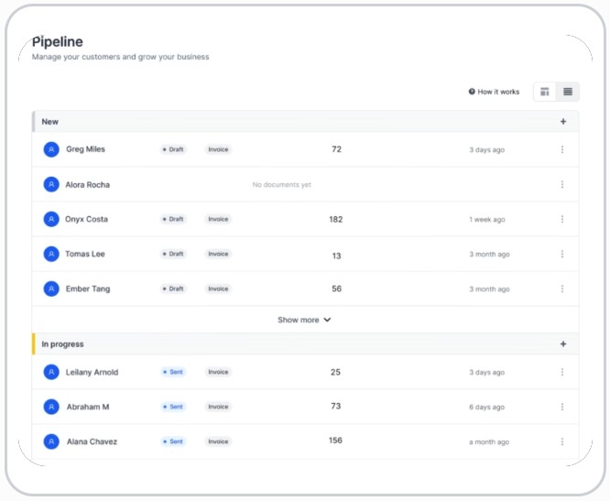610x501 pixels.
Task: Click the Sent status badge for Abraham M
Action: 173,407
